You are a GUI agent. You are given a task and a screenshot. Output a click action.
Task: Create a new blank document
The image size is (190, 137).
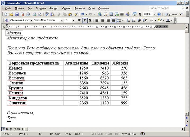(6, 14)
